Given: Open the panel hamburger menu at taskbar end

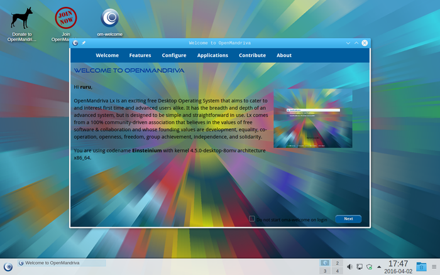Looking at the screenshot, I should 434,266.
